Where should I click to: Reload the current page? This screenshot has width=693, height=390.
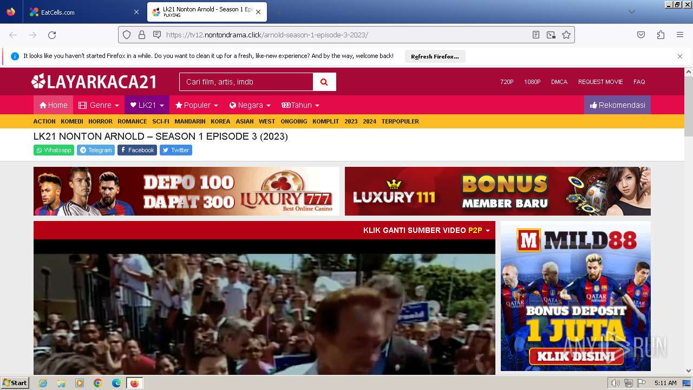(x=52, y=35)
